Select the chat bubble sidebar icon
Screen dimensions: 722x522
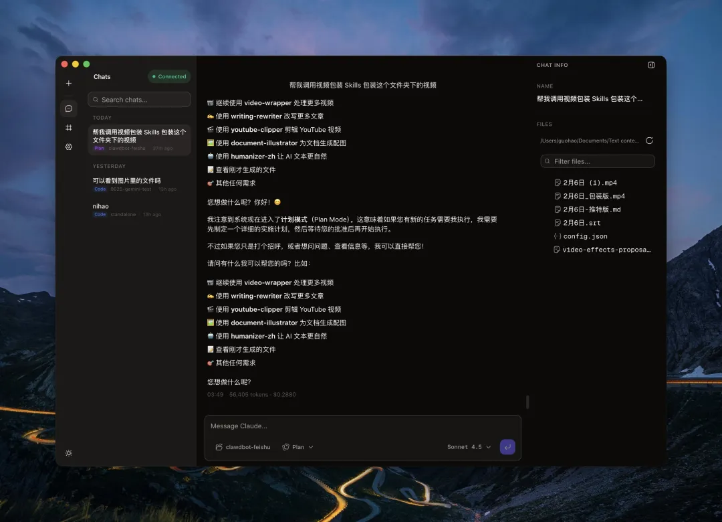pyautogui.click(x=68, y=108)
